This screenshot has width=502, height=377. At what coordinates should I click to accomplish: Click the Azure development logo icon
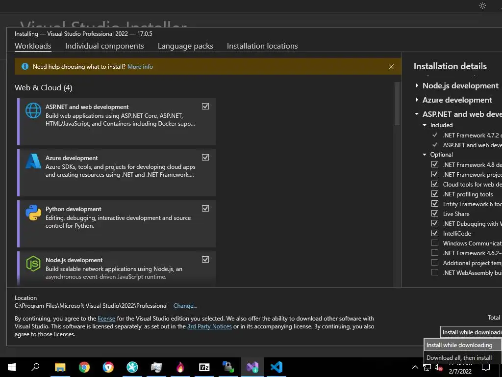(x=33, y=161)
